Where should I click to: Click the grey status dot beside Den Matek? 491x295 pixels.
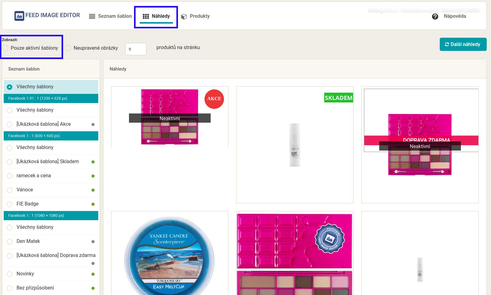pyautogui.click(x=93, y=242)
